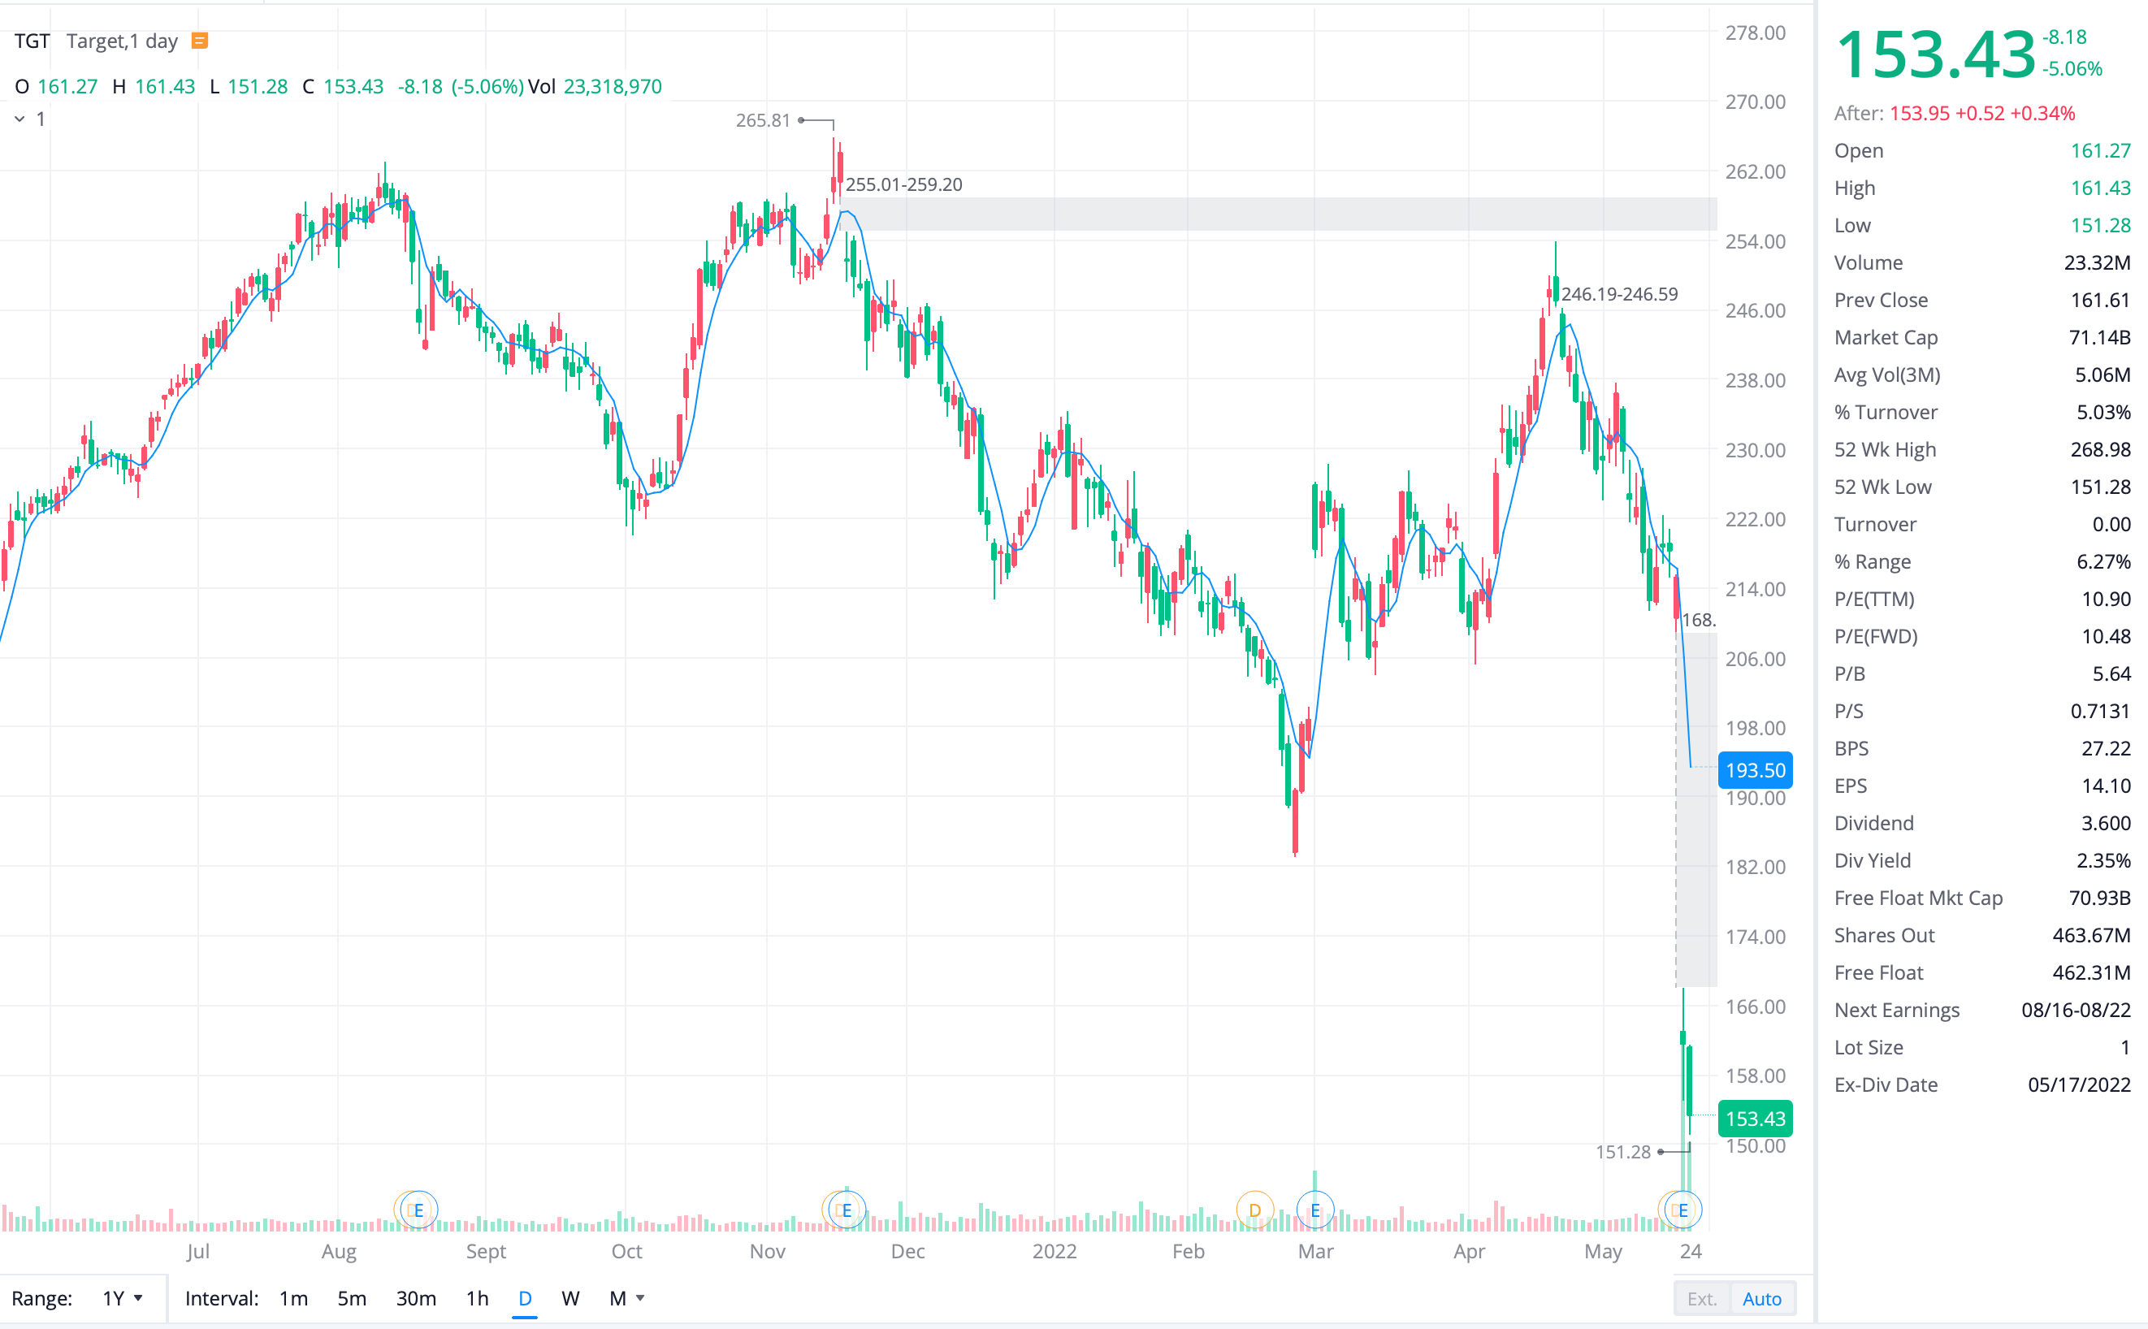Click the 52 Wk High value 268.98
The image size is (2148, 1329).
[2101, 449]
